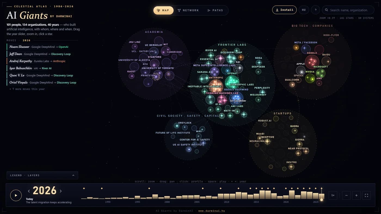Screen dimensions: 381x214
Task: Select the Google node in Big Tech
Action: point(312,62)
